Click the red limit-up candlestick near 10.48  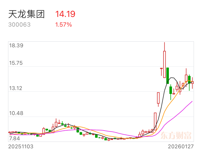point(155,121)
